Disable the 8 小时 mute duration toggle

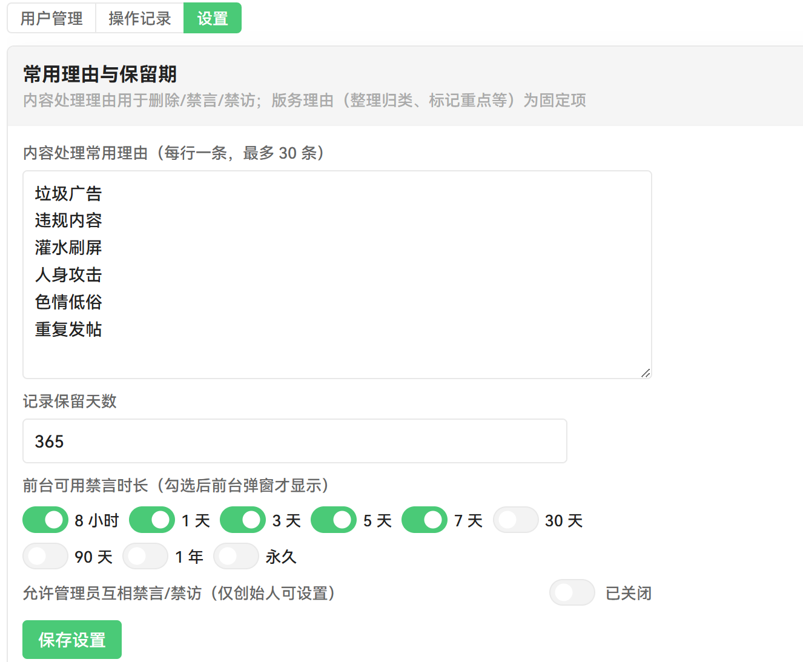[45, 520]
